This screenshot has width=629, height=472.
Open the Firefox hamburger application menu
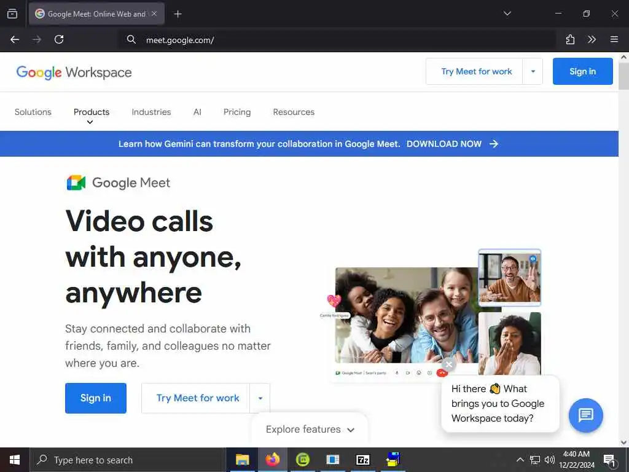614,39
